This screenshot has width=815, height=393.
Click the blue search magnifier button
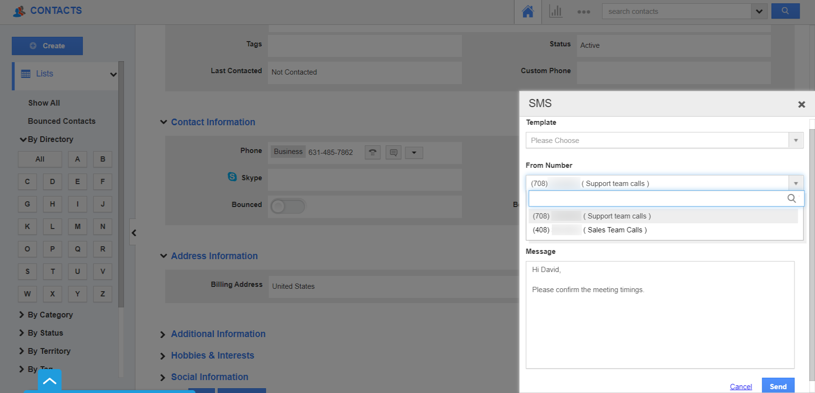[785, 11]
